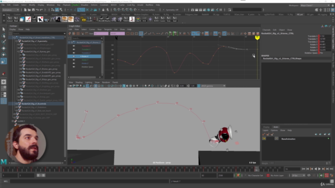Expand the RocketGirl_Rig_v1 controls node
The width and height of the screenshot is (335, 188).
tap(17, 104)
